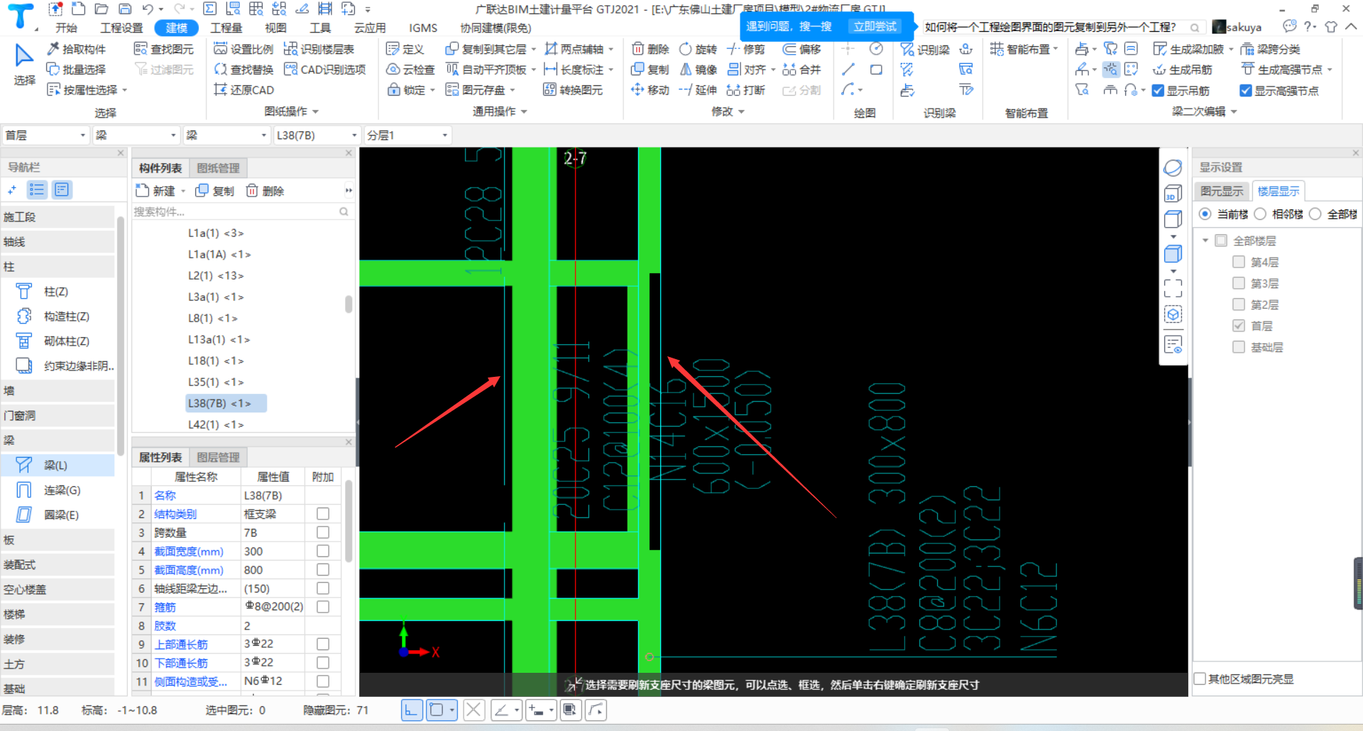
Task: Select the 延伸 extend tool
Action: 698,90
